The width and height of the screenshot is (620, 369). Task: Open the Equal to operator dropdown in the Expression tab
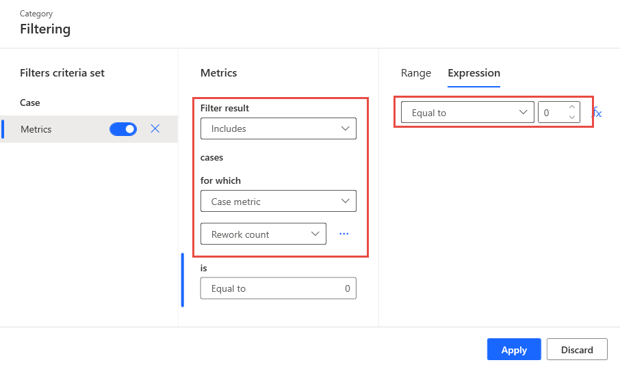coord(467,113)
